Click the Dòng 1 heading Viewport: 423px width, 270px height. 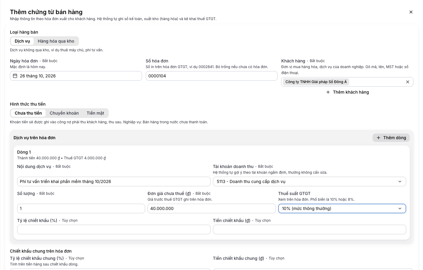pos(24,152)
